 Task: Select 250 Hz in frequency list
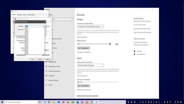click(35, 36)
